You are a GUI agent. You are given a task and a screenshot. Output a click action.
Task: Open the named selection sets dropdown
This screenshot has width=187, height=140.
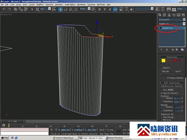pos(152,9)
